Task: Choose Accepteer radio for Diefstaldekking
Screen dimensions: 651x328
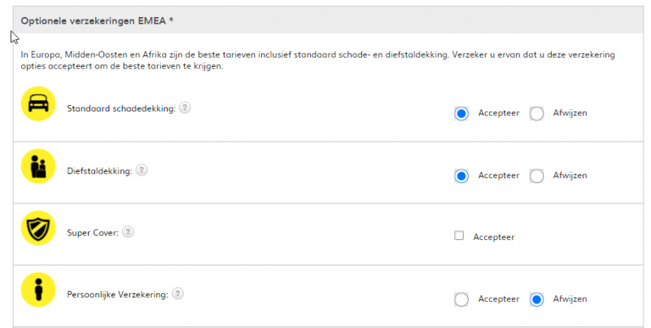Action: coord(461,176)
